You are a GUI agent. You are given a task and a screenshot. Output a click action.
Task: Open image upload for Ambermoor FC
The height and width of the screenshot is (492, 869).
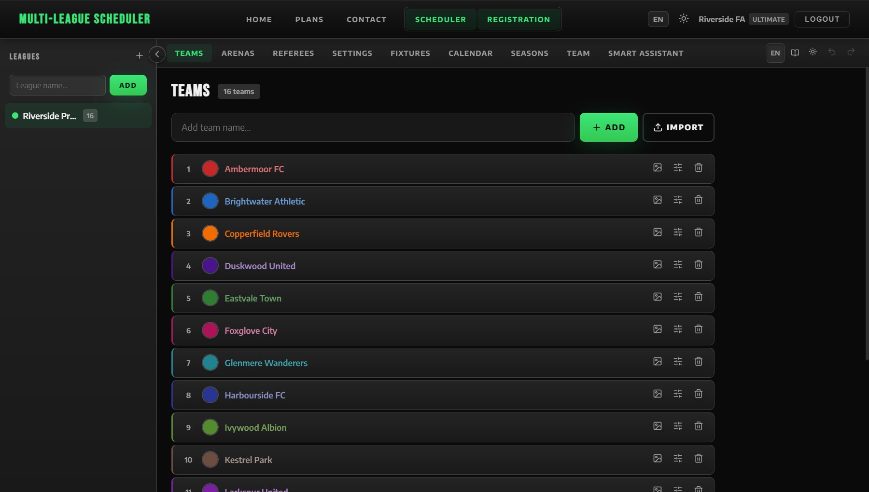(x=658, y=168)
